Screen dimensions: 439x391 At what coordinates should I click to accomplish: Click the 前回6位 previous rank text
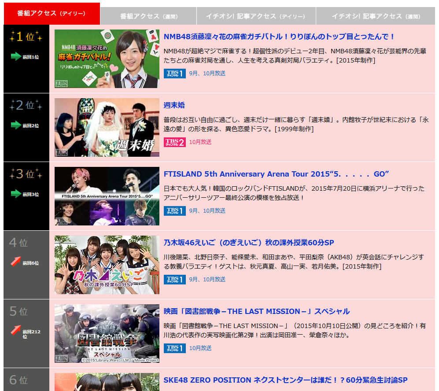coord(31,263)
